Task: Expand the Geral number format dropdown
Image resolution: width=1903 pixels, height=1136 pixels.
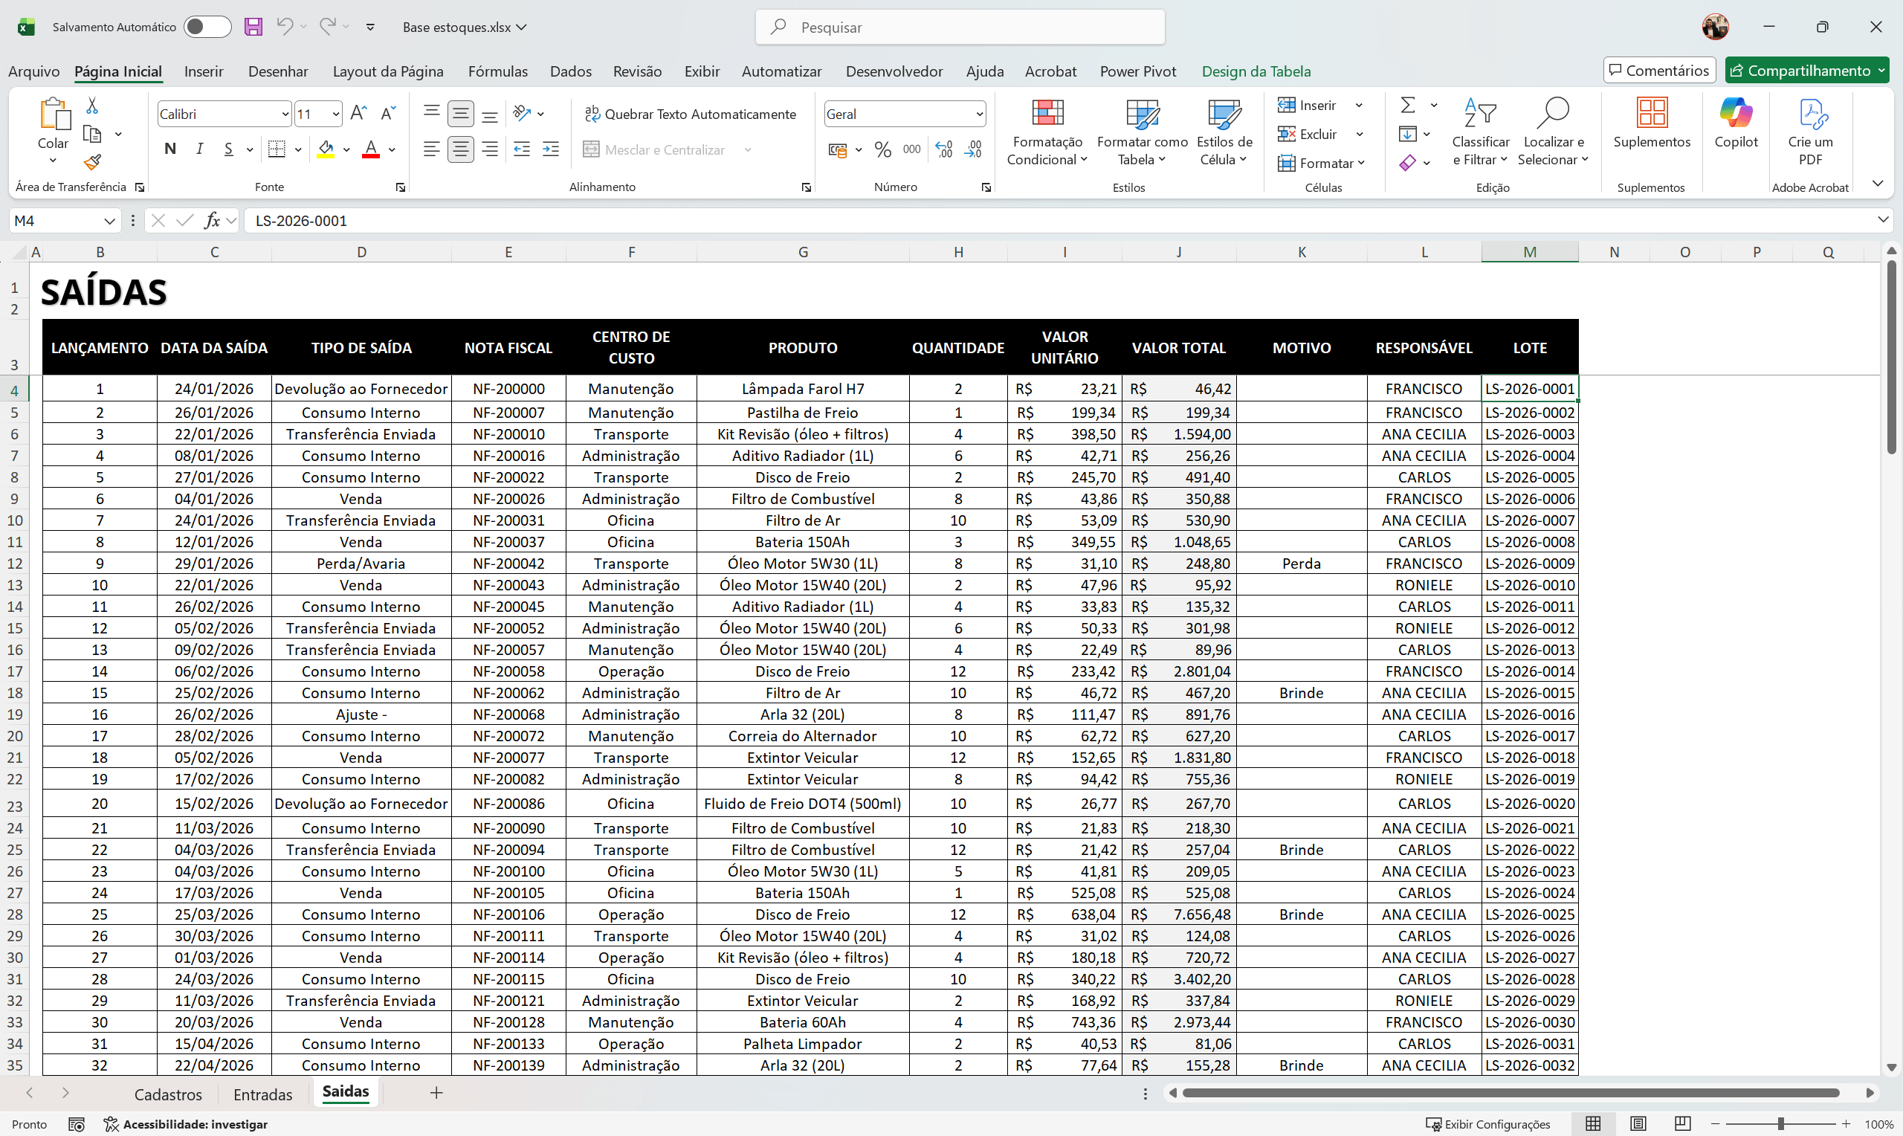Action: (979, 114)
